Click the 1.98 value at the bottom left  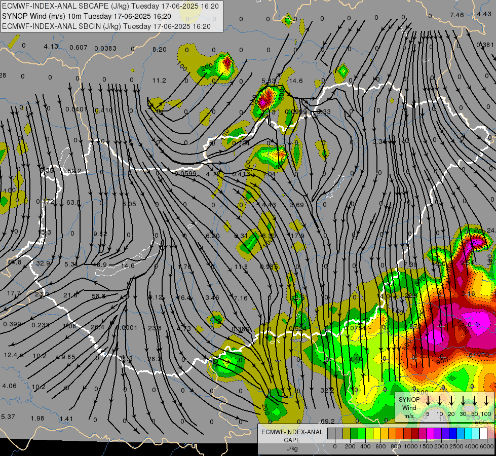coord(37,419)
